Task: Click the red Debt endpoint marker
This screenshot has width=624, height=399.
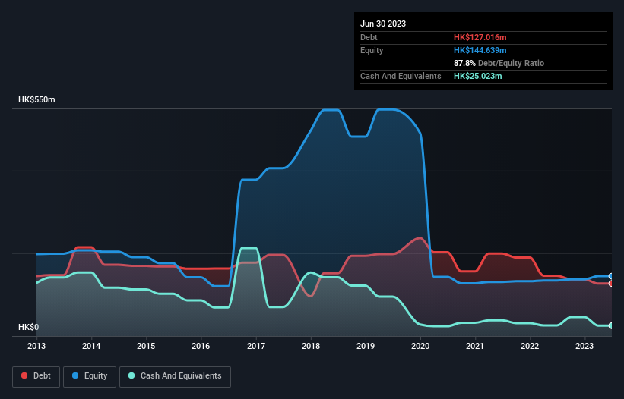Action: pos(611,284)
